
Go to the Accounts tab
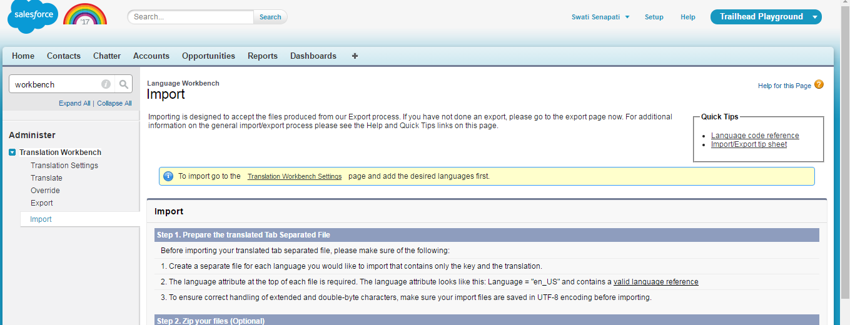tap(151, 56)
